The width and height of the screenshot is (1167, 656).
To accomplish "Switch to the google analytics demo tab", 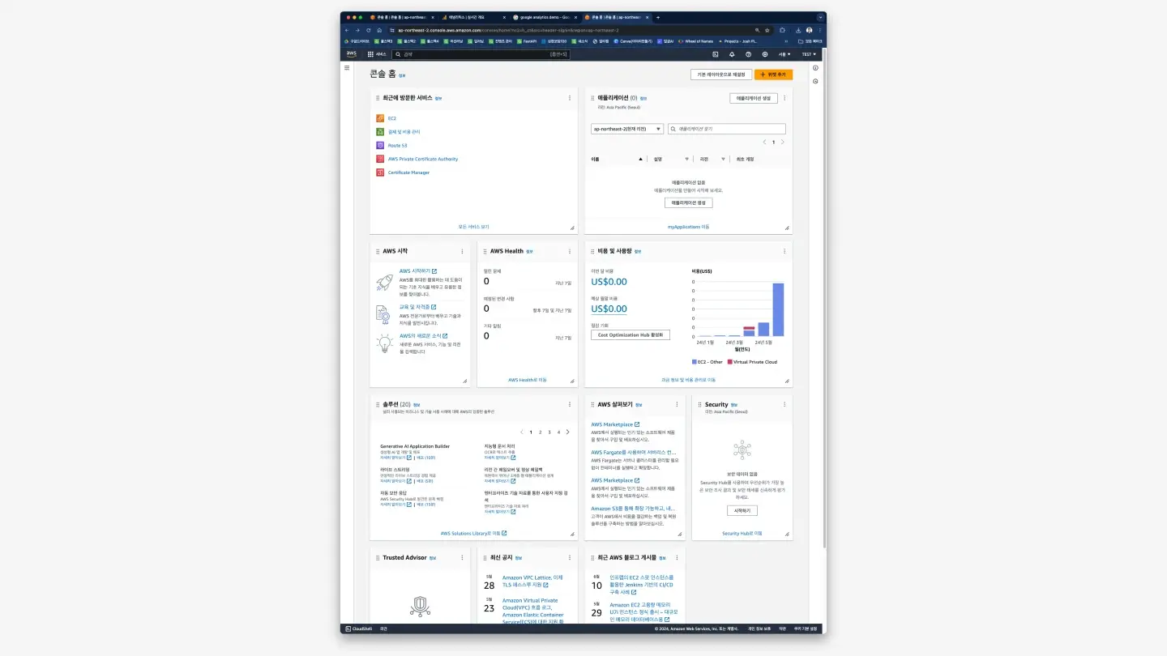I will pyautogui.click(x=545, y=17).
